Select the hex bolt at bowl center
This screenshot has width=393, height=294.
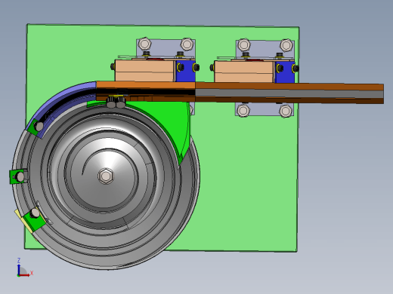[106, 176]
